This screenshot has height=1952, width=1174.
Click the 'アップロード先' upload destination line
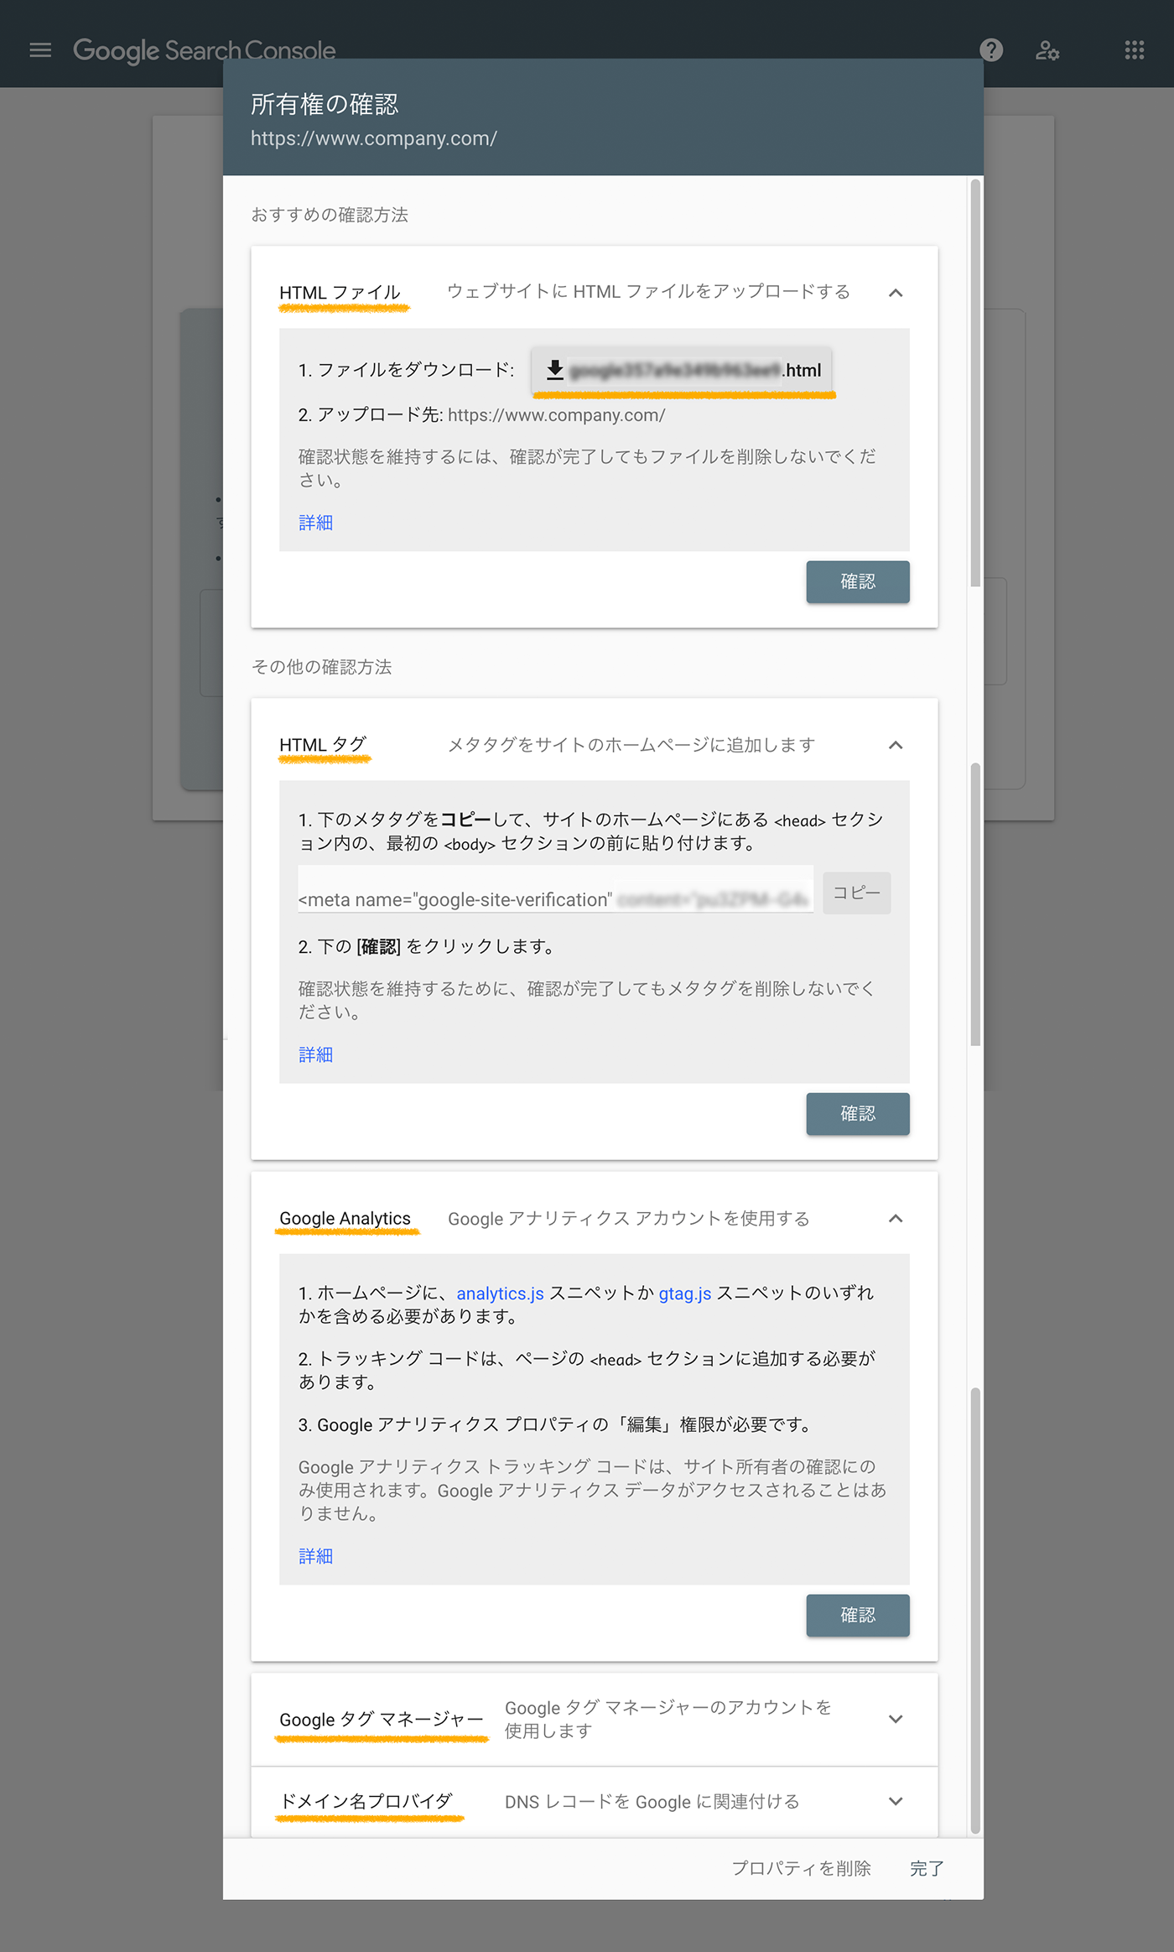pos(481,414)
